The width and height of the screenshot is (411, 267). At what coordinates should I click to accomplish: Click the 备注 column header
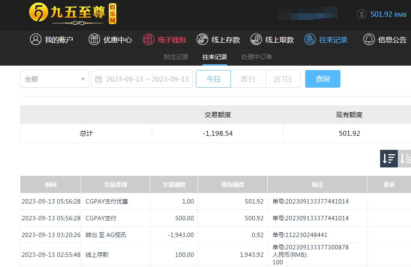click(317, 185)
